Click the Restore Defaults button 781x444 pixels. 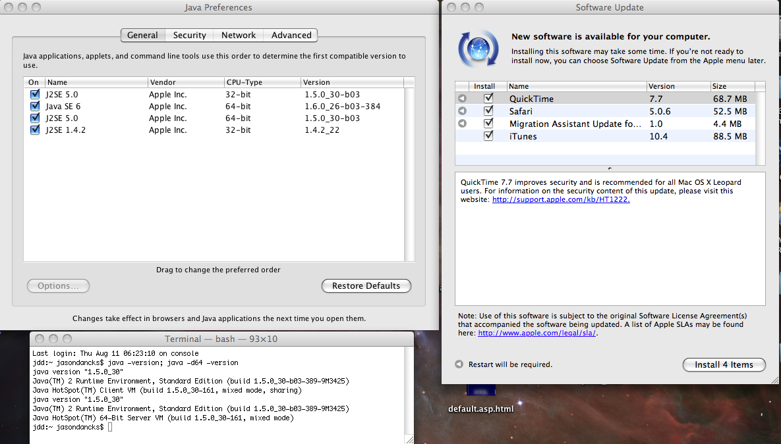tap(366, 286)
